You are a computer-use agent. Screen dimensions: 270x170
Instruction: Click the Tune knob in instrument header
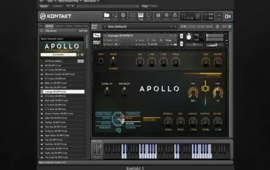click(x=189, y=37)
